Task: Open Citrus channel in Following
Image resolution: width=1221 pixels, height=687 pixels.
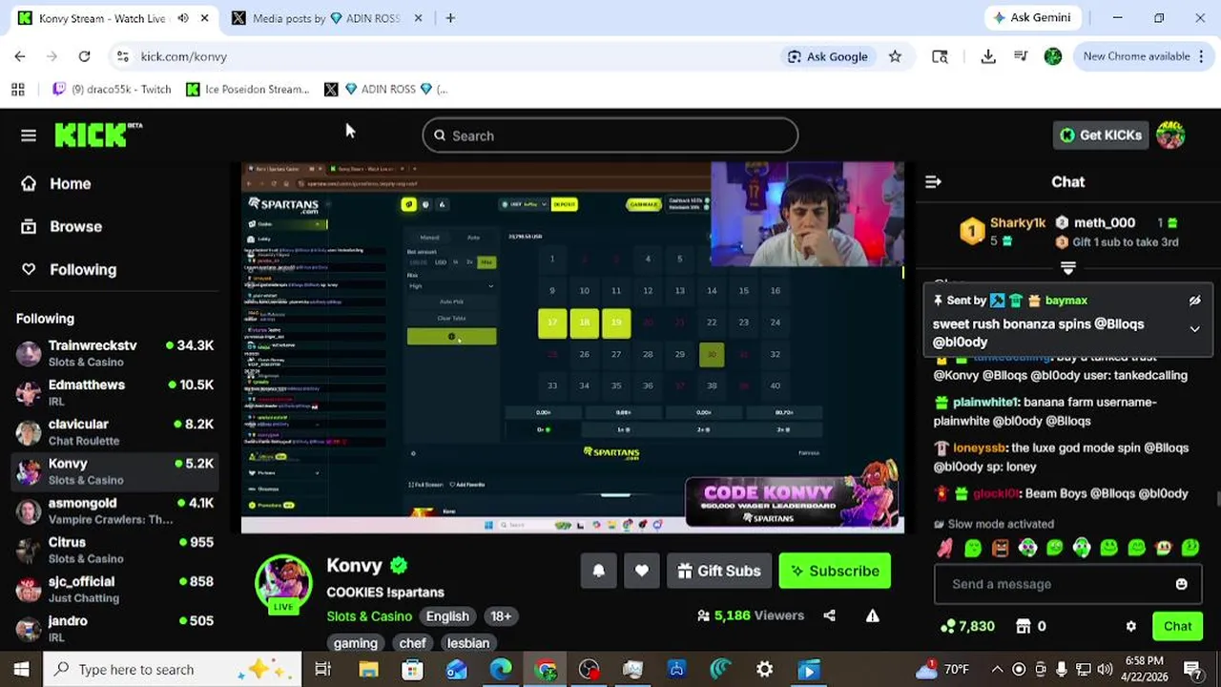Action: [x=114, y=550]
